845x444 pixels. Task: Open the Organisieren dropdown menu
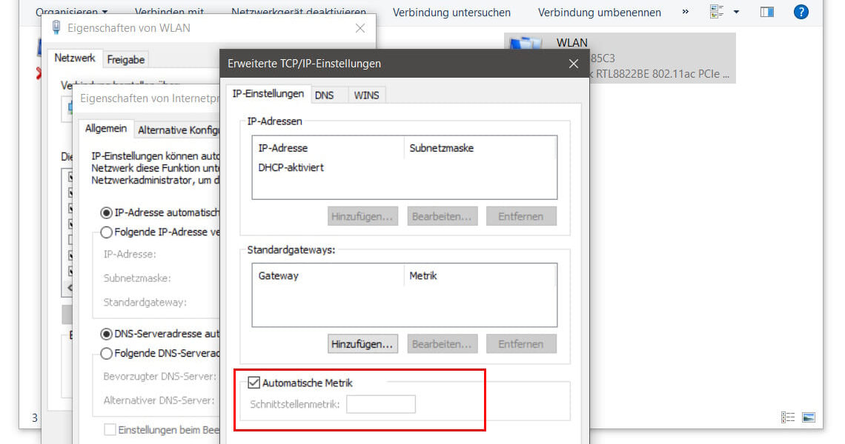(x=72, y=11)
